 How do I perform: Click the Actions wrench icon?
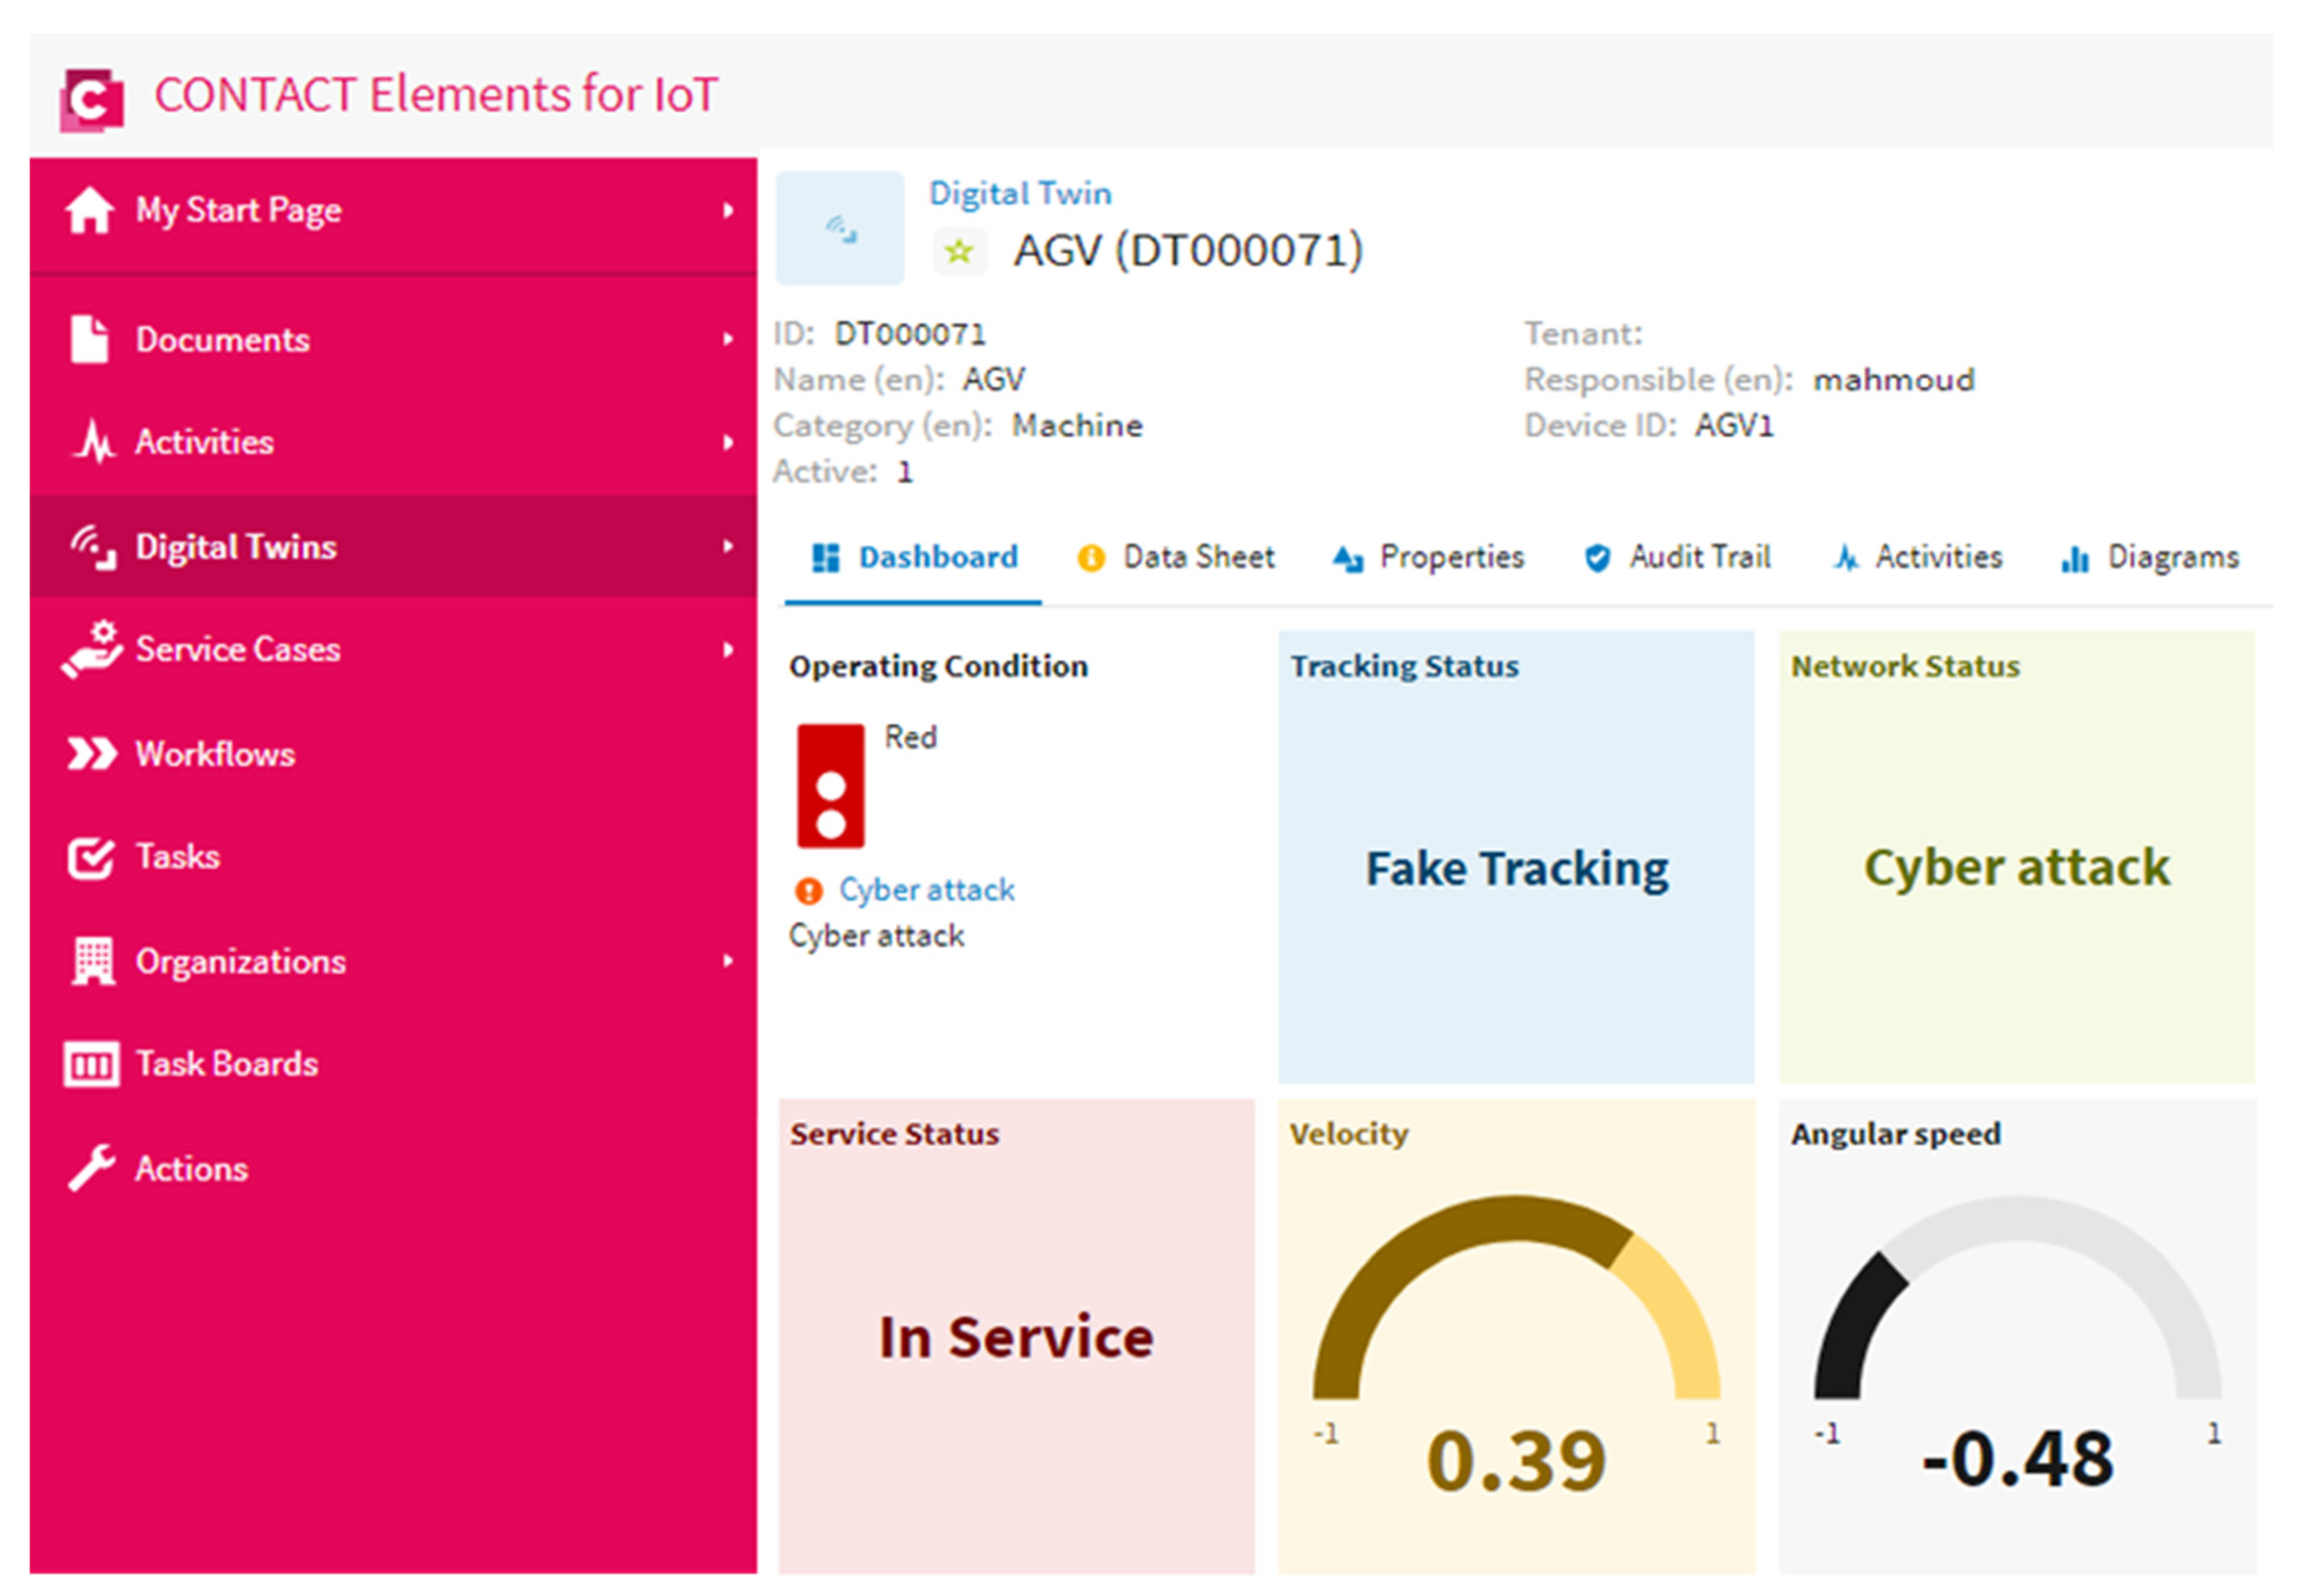(x=91, y=1168)
